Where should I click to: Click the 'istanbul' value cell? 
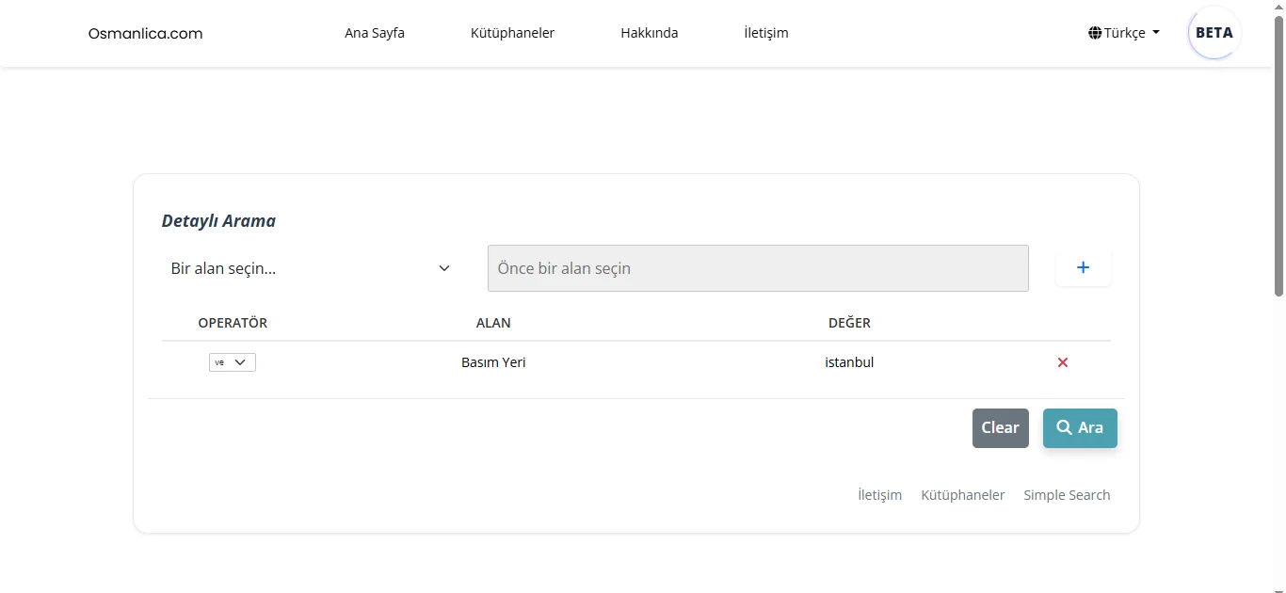click(849, 362)
